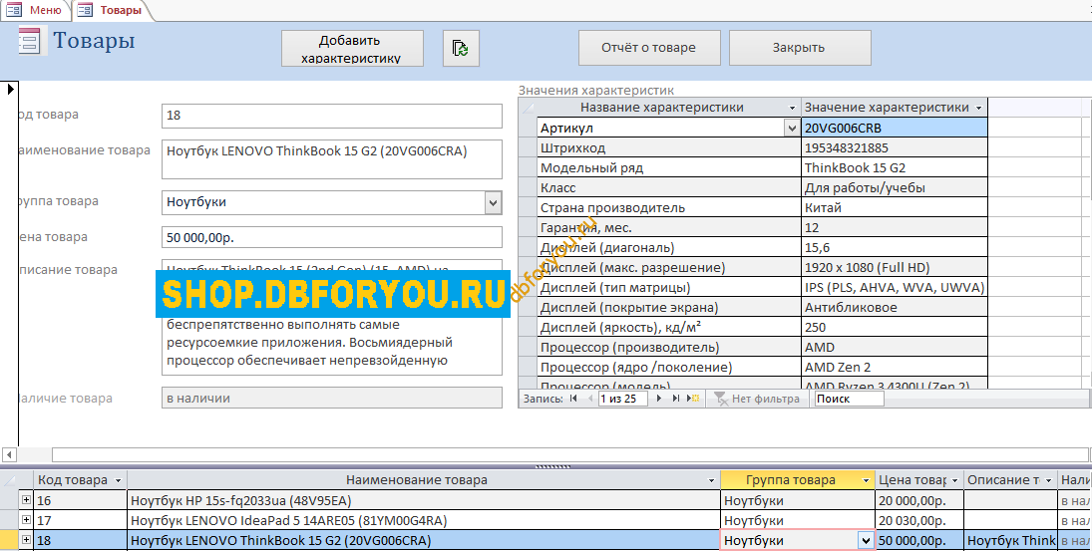1092x551 pixels.
Task: Click Добавить характеристику button
Action: 352,49
